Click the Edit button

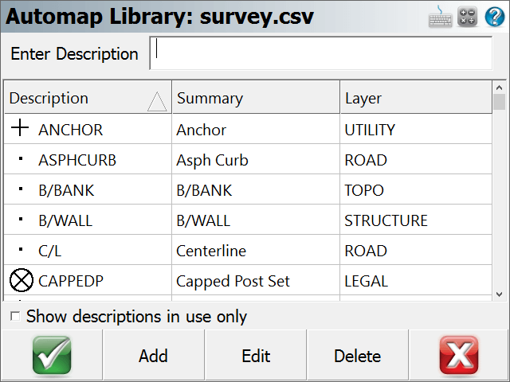[256, 356]
